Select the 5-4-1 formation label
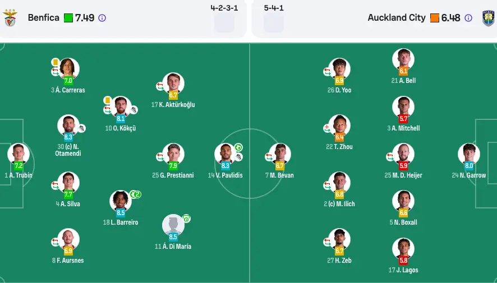 274,8
